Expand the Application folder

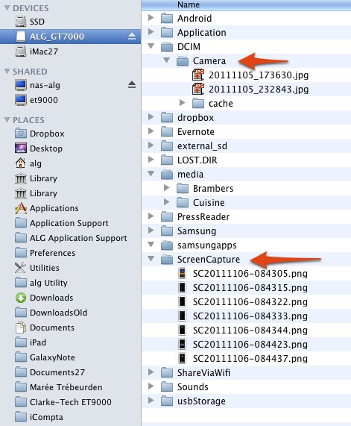(x=151, y=32)
